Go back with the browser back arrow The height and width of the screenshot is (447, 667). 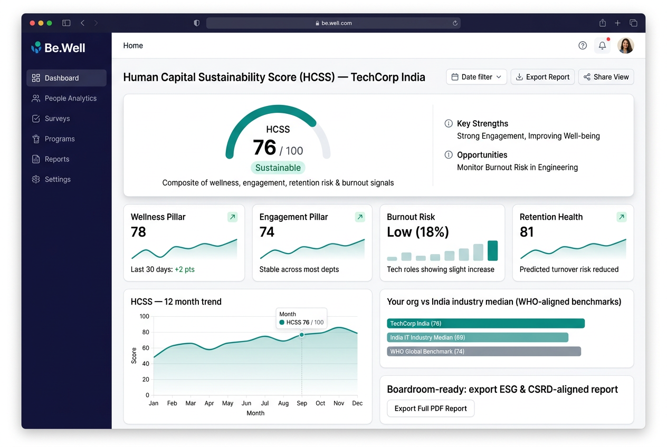[x=82, y=23]
